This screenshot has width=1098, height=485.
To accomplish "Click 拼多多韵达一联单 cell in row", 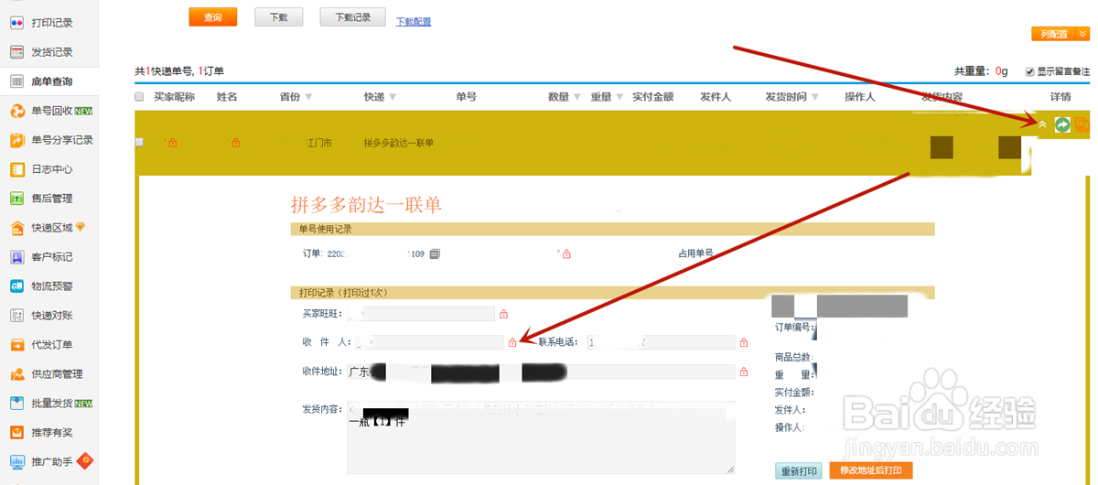I will pos(399,144).
